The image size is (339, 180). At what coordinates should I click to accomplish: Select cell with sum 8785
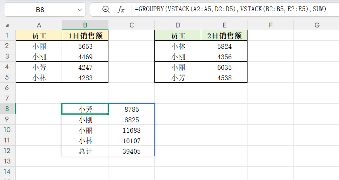click(x=131, y=109)
